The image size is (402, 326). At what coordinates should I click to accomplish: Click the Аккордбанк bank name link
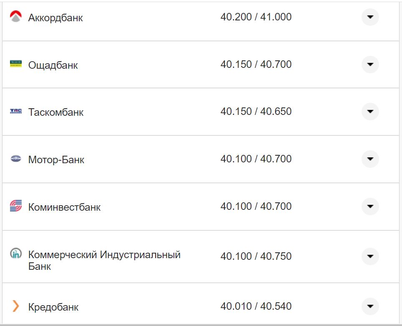55,17
